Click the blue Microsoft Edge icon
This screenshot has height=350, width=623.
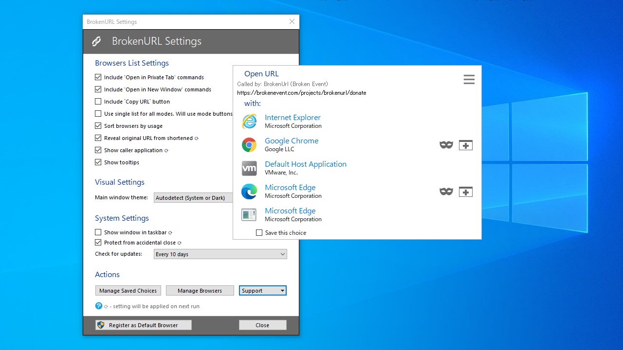[249, 192]
